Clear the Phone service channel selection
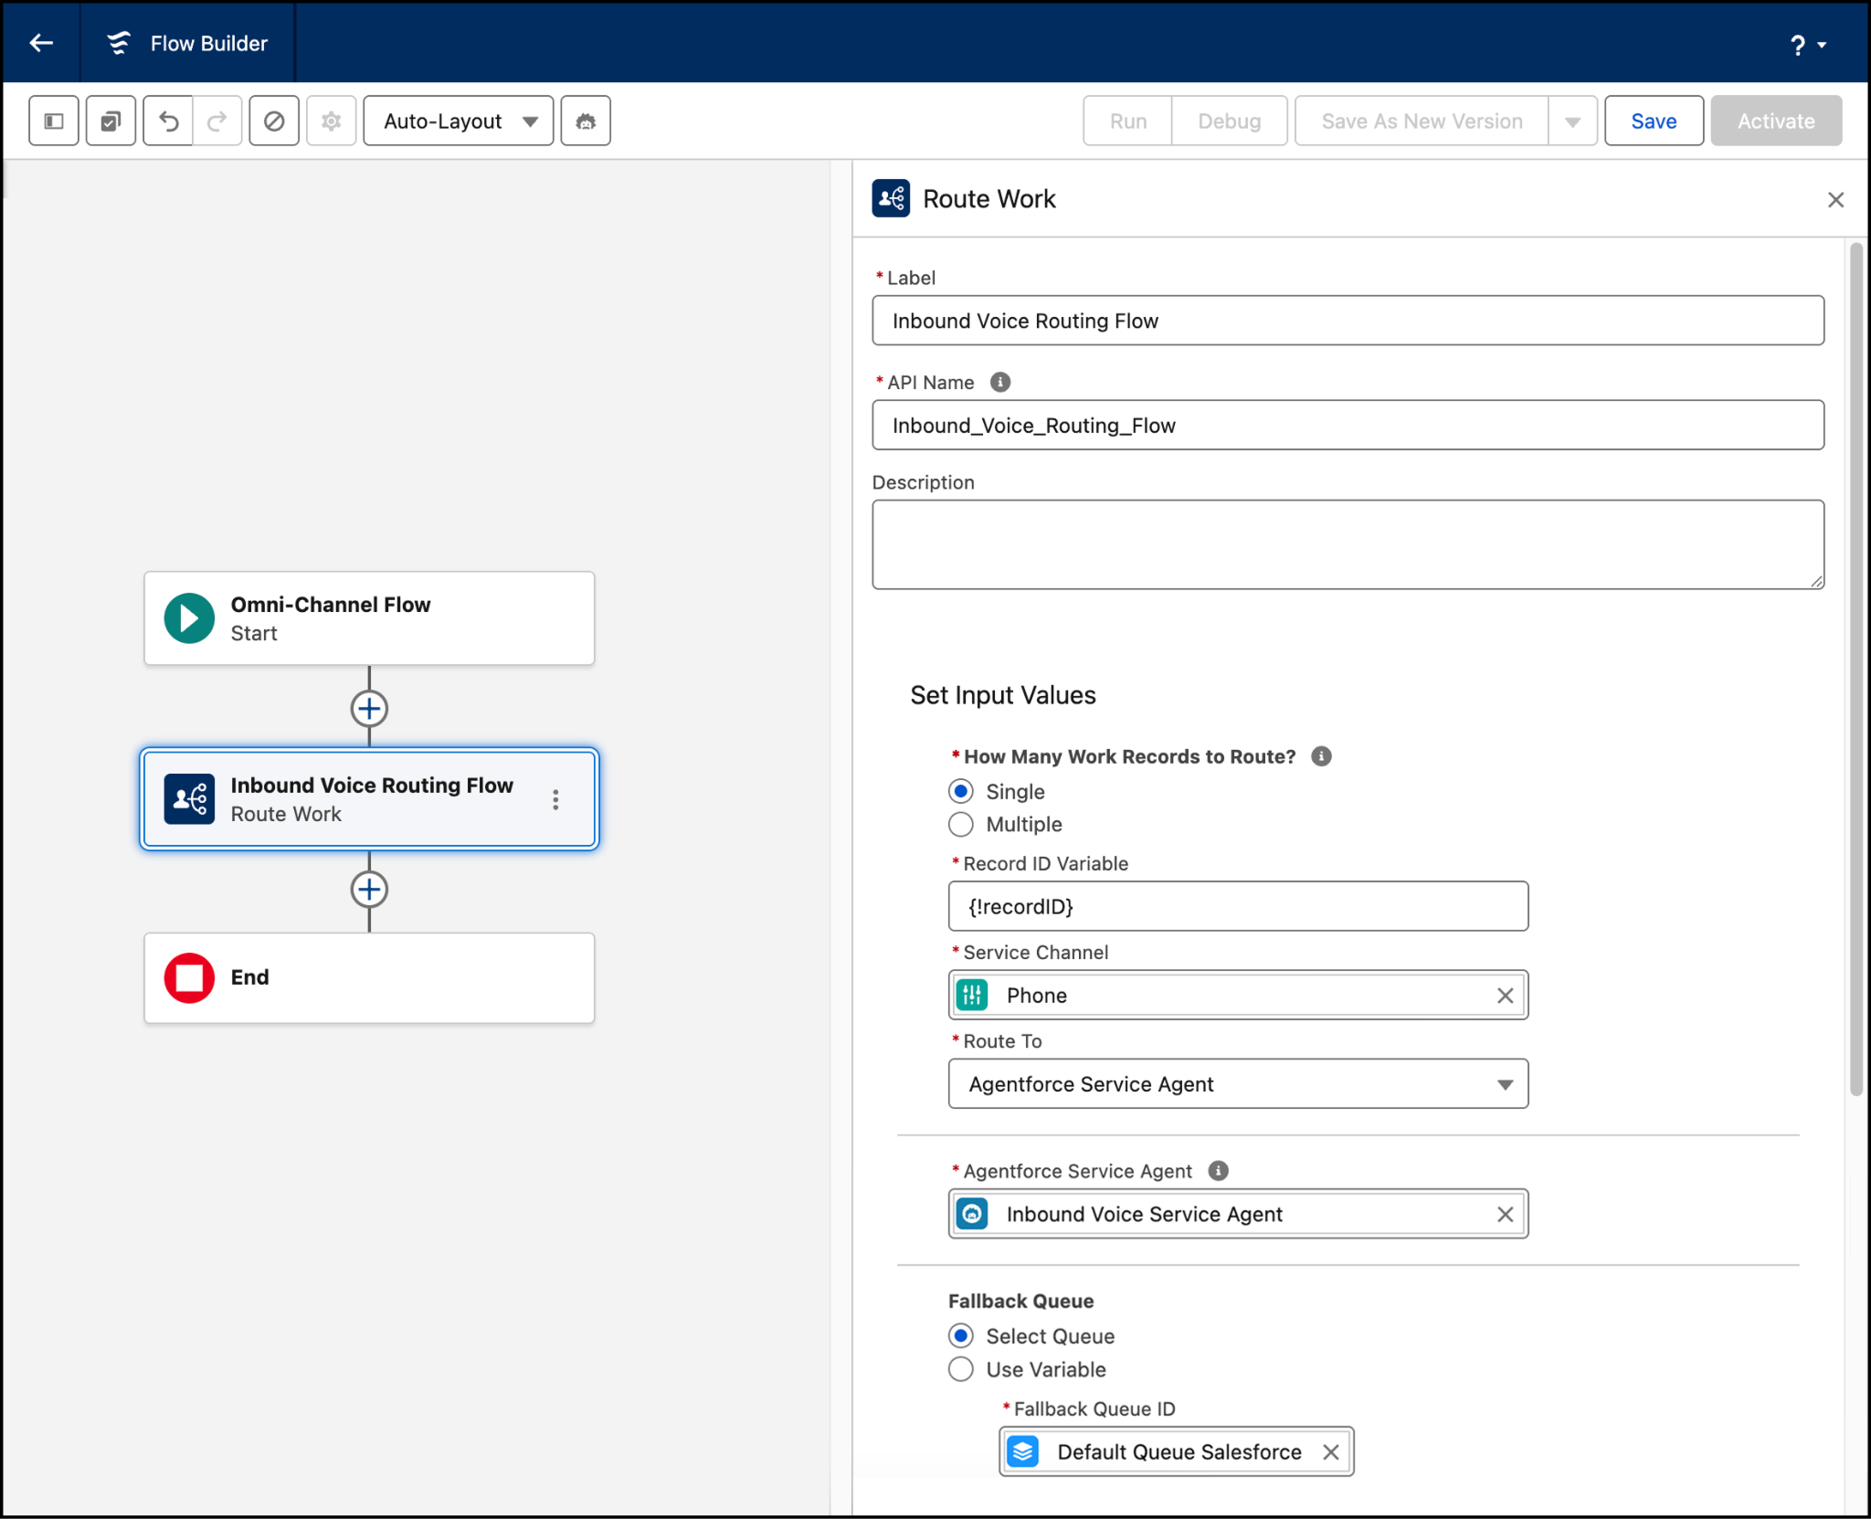 coord(1506,996)
